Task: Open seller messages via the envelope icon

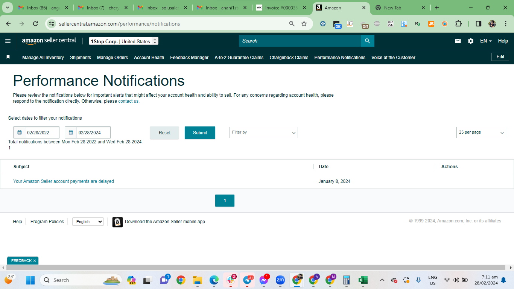Action: point(458,41)
